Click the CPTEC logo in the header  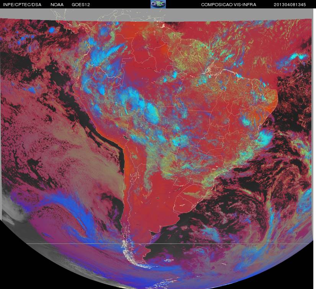click(x=158, y=4)
